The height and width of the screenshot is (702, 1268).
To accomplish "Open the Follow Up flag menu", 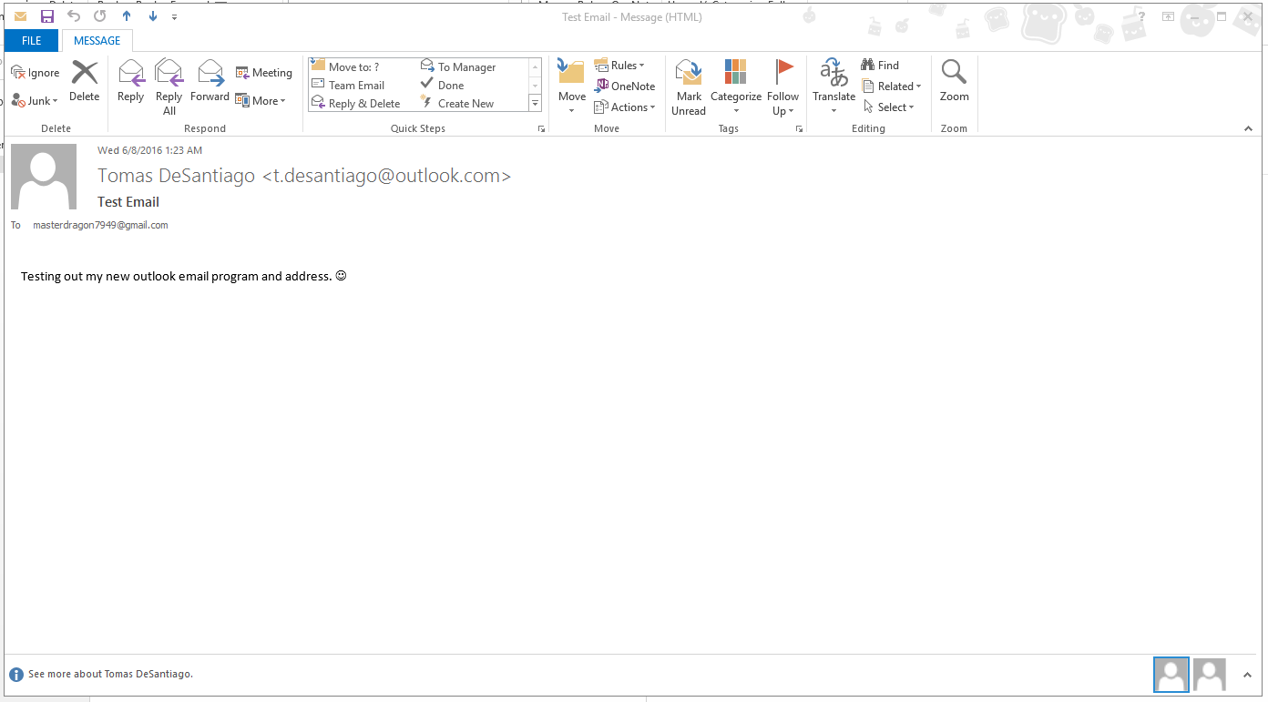I will click(x=783, y=87).
